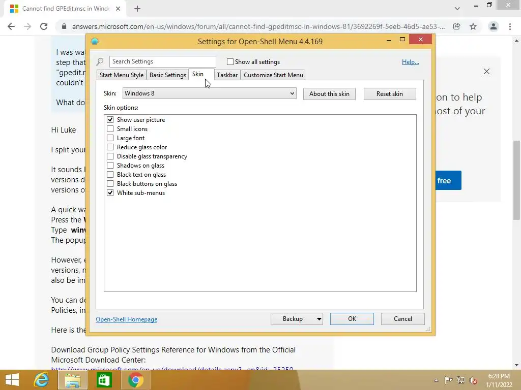Click the search magnifier in settings dialog
This screenshot has height=390, width=521.
point(100,61)
